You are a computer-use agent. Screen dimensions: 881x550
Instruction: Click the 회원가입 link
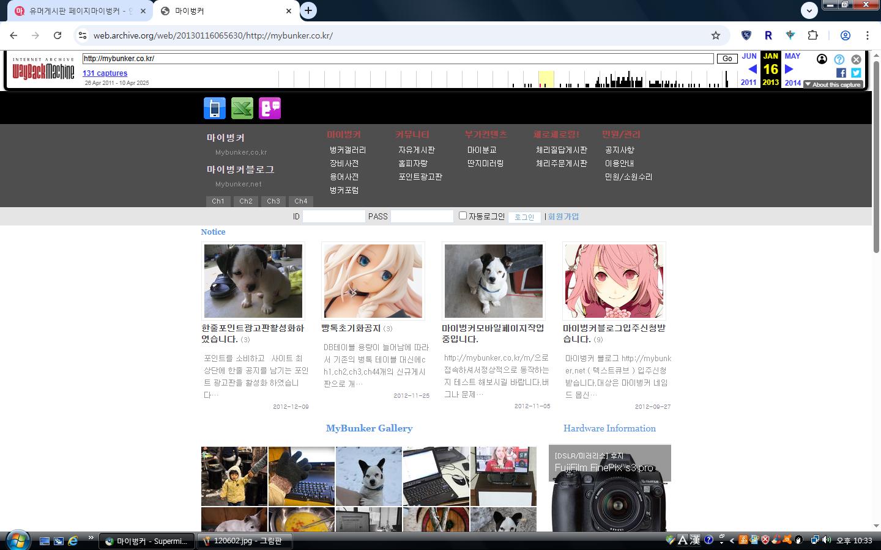[x=563, y=216]
